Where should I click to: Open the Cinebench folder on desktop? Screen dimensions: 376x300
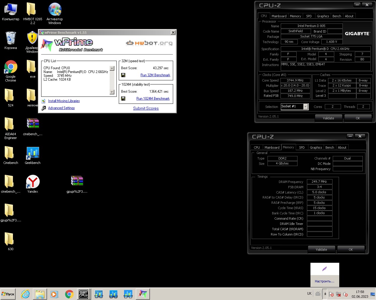point(11,155)
